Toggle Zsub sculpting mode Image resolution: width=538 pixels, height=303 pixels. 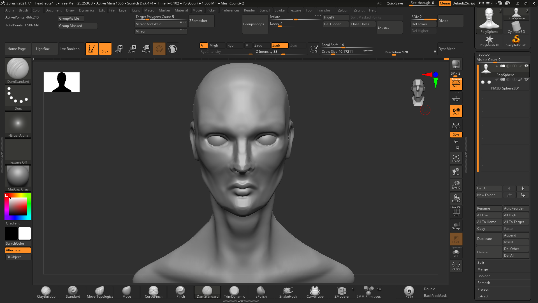point(279,45)
